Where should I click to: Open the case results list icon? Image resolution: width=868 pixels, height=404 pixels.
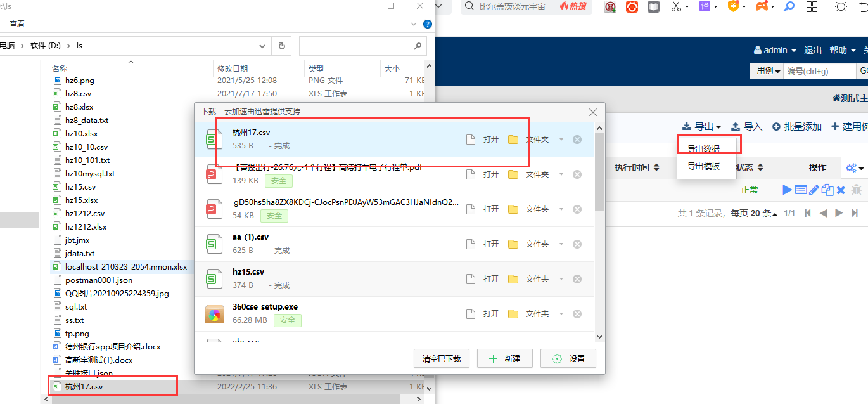[800, 190]
